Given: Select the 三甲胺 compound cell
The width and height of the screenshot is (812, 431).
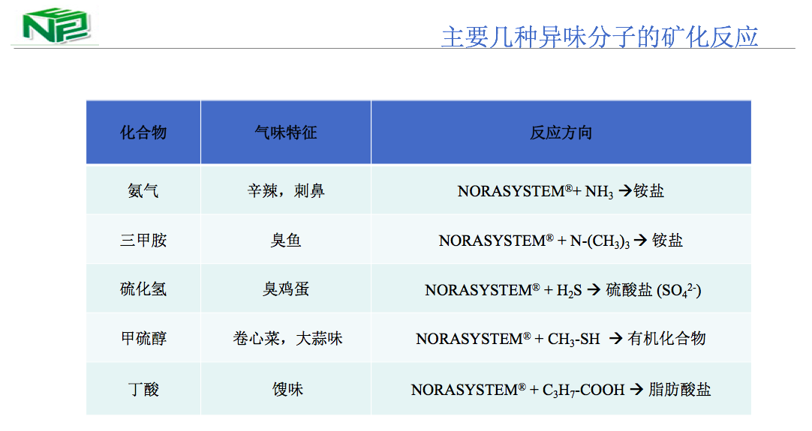Looking at the screenshot, I should coord(143,240).
